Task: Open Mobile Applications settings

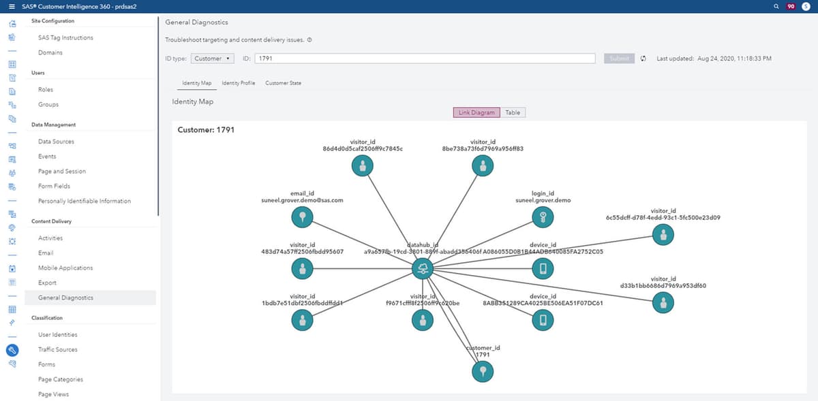Action: click(65, 268)
